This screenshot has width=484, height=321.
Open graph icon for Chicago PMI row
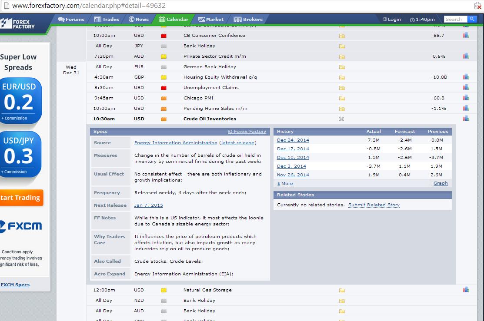(x=466, y=98)
